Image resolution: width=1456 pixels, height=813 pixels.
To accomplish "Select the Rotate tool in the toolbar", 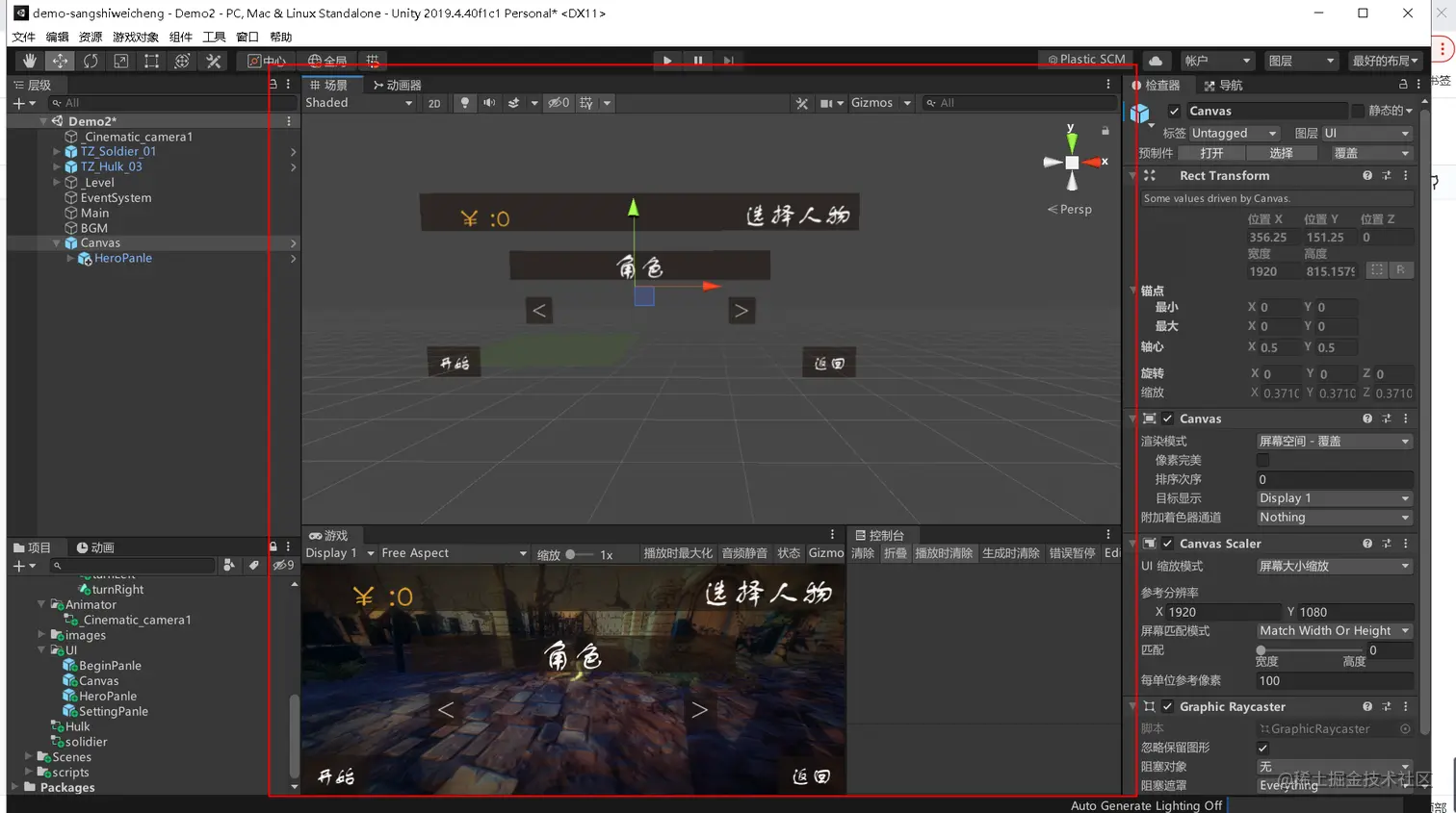I will coord(91,61).
